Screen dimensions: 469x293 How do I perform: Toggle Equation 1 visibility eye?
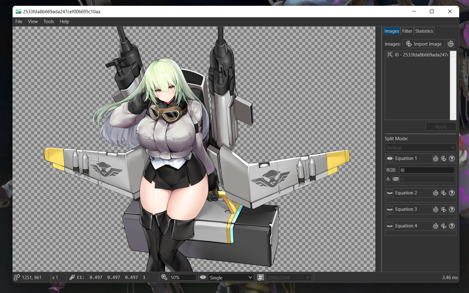point(390,158)
